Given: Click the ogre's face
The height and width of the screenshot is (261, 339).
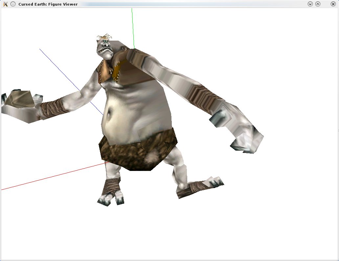Looking at the screenshot, I should (x=105, y=49).
